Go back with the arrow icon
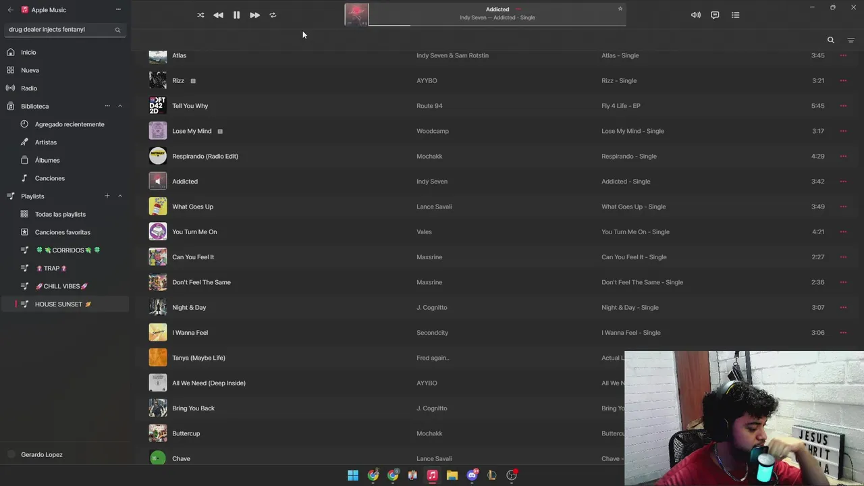This screenshot has width=864, height=486. pos(10,10)
